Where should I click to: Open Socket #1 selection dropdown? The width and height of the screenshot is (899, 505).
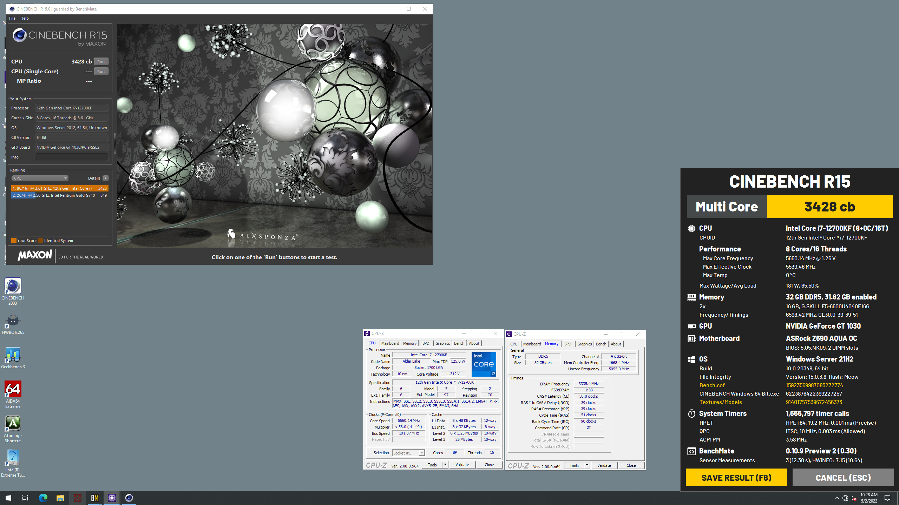(x=408, y=453)
